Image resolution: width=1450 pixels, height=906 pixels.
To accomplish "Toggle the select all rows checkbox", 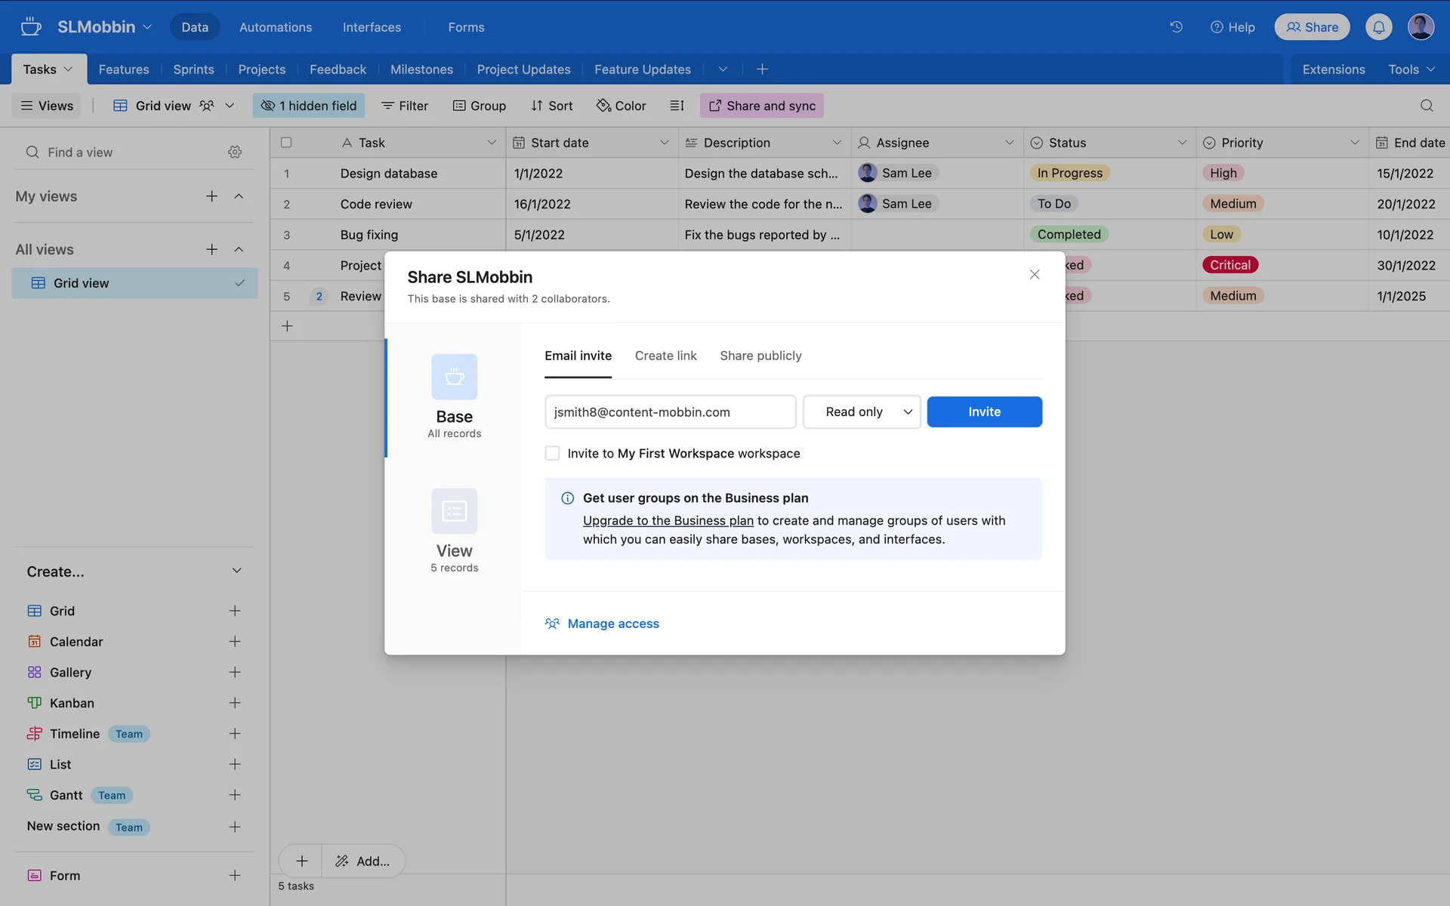I will click(286, 143).
